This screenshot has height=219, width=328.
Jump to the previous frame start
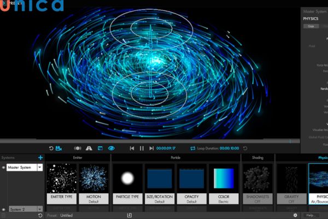pyautogui.click(x=132, y=148)
